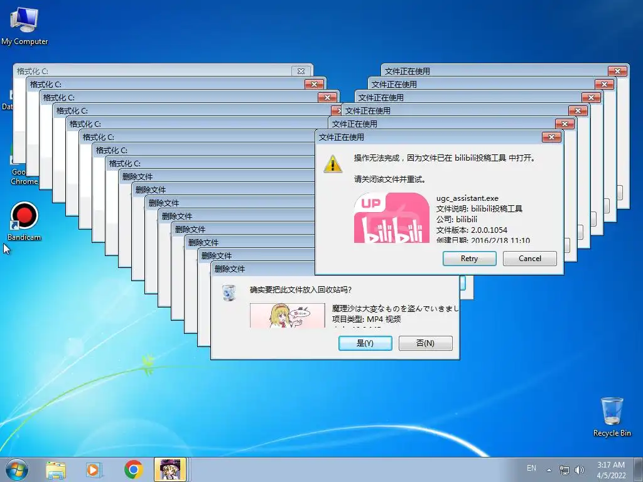
Task: Click Retry in the file-in-use dialog
Action: pos(470,259)
